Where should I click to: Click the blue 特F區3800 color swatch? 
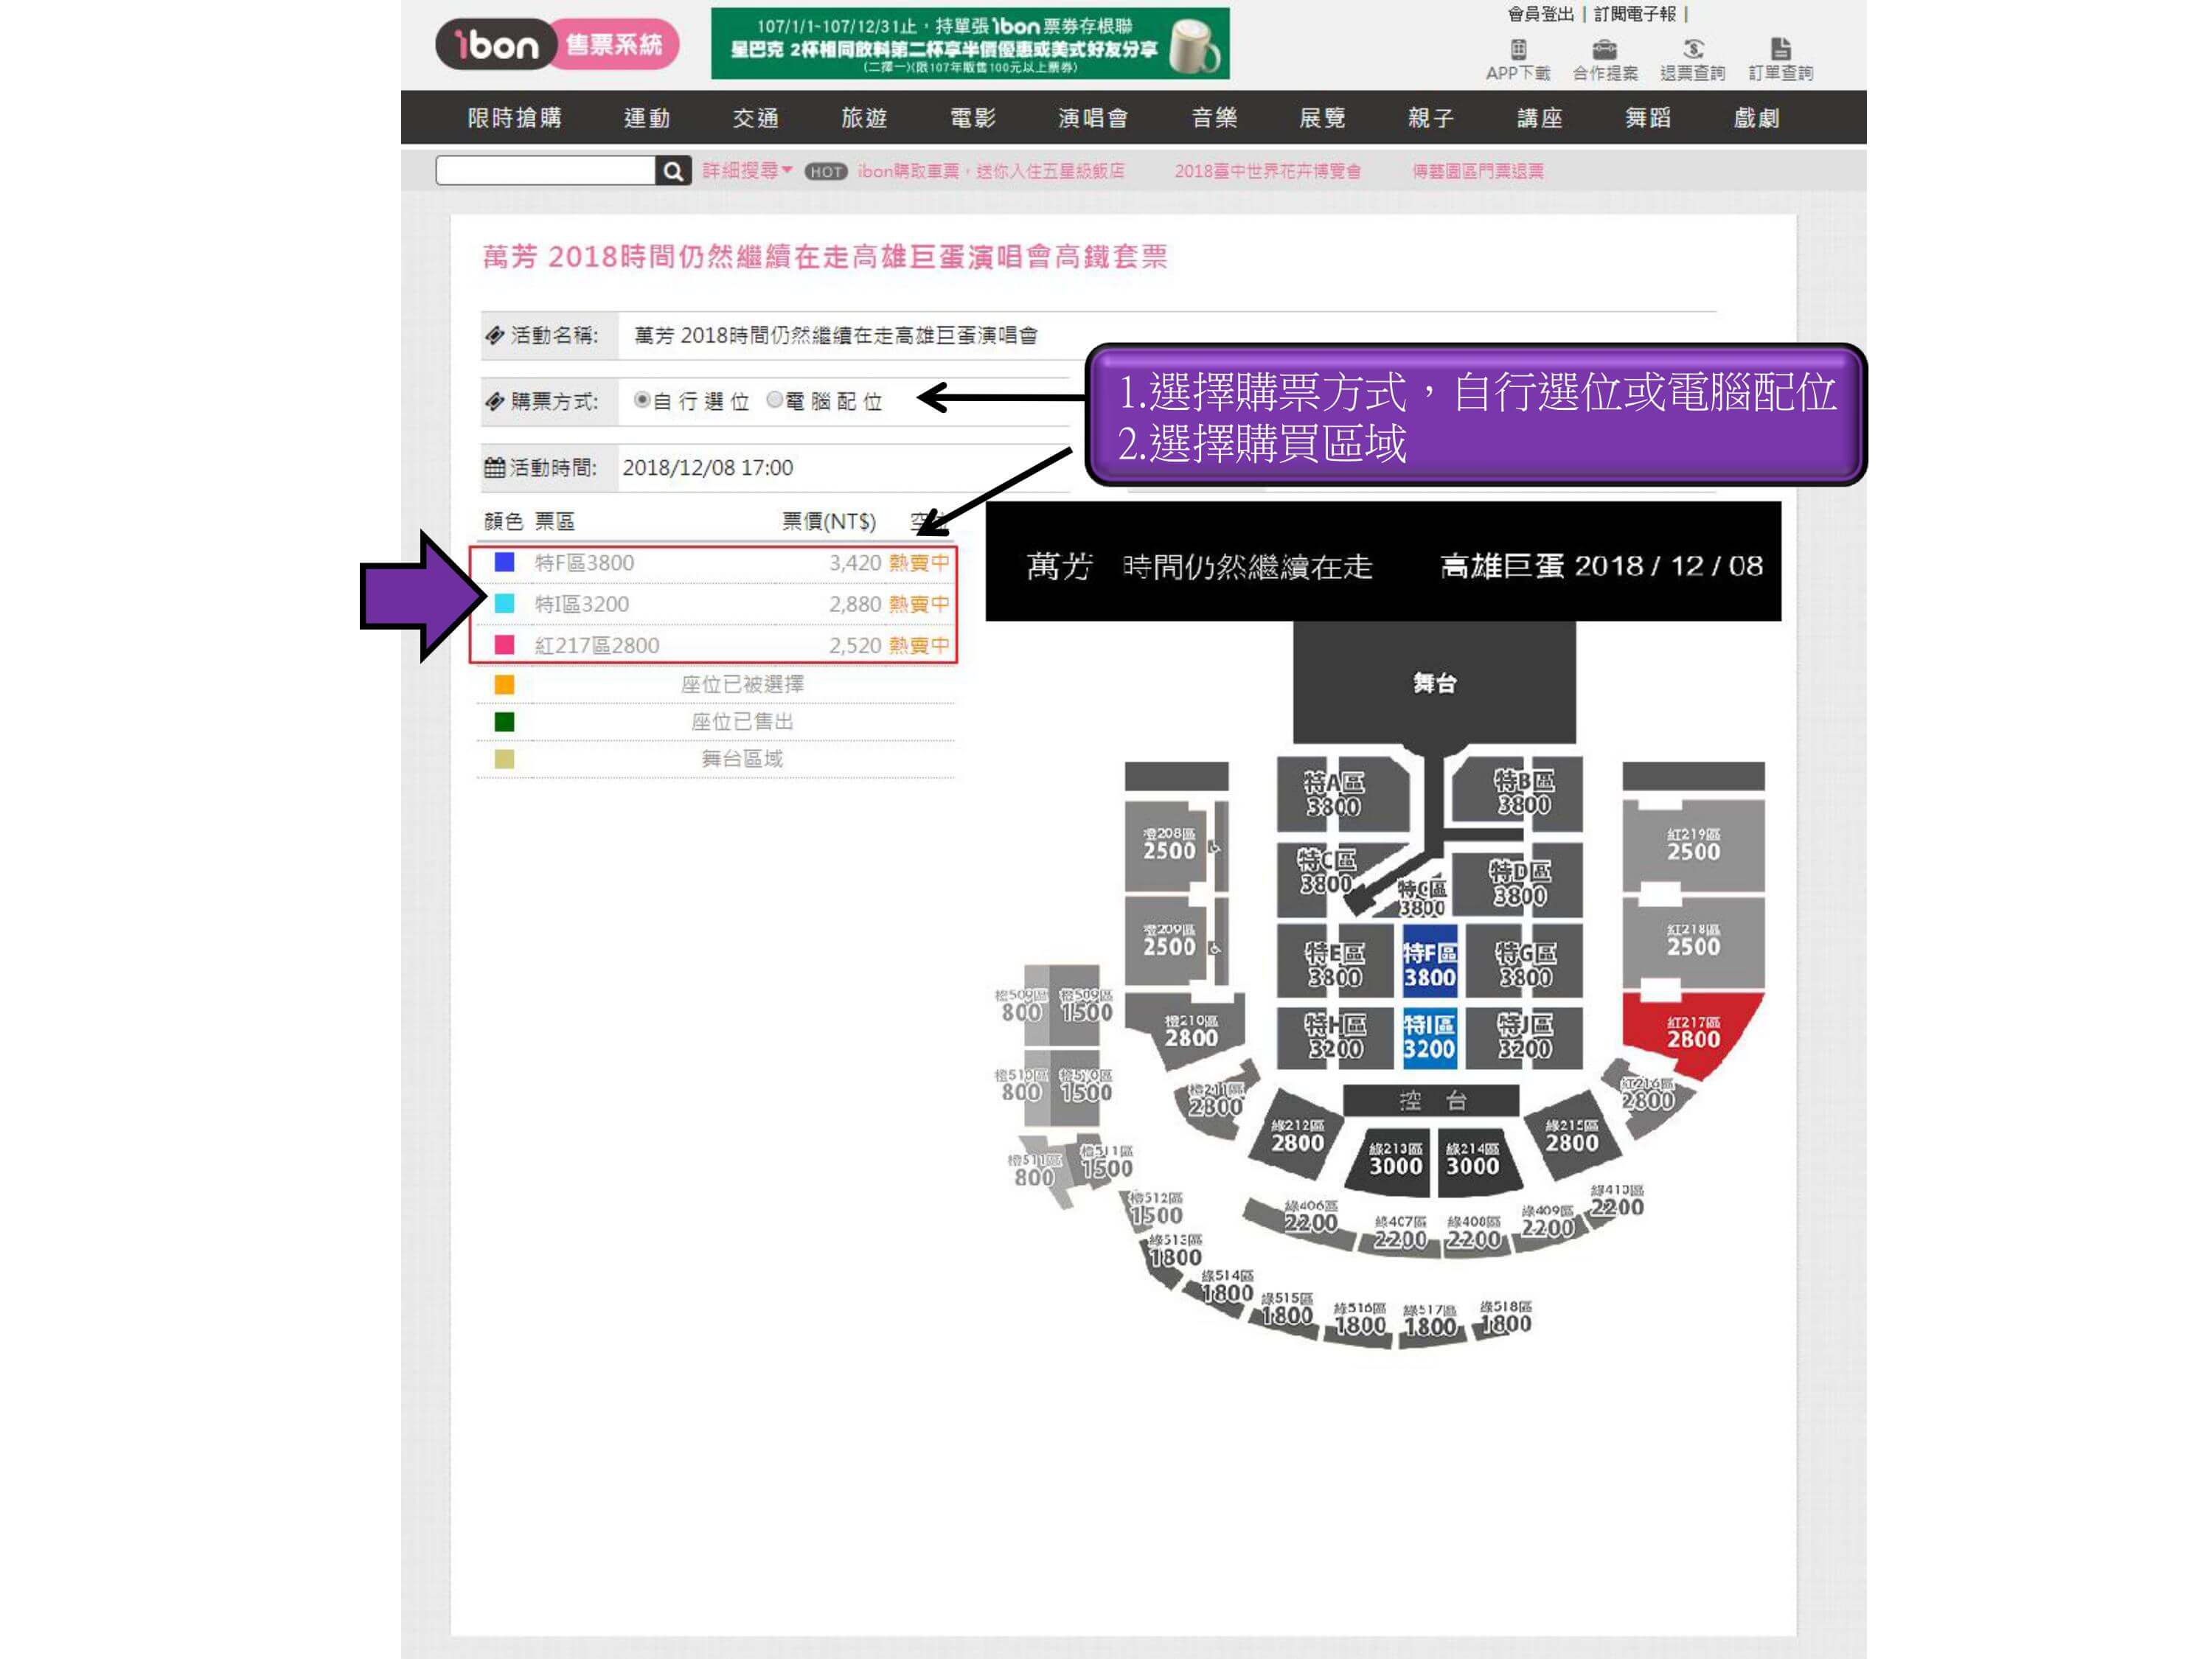504,562
